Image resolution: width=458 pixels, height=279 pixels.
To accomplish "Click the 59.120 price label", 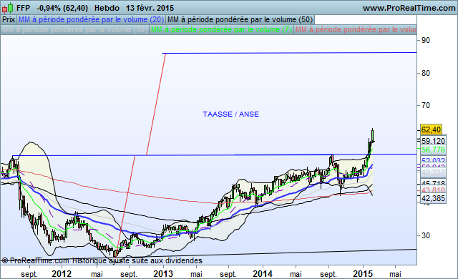I will 433,141.
